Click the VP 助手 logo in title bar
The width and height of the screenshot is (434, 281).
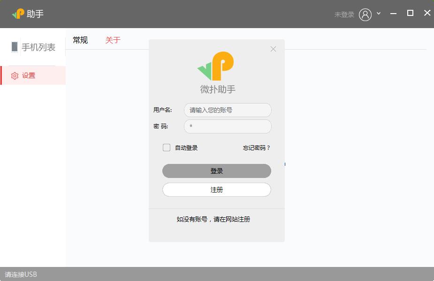coord(27,14)
